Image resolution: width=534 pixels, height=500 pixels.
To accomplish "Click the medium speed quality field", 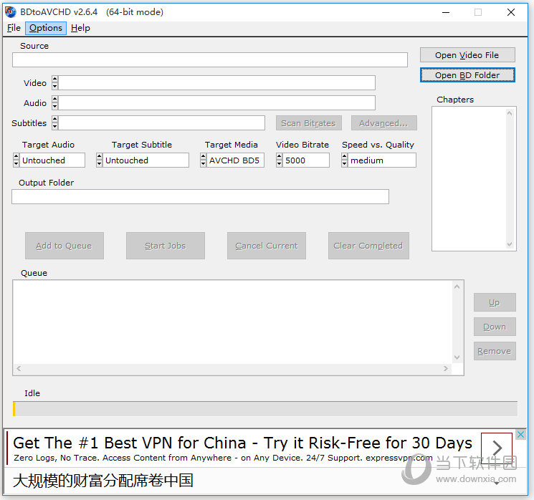I will pos(382,160).
